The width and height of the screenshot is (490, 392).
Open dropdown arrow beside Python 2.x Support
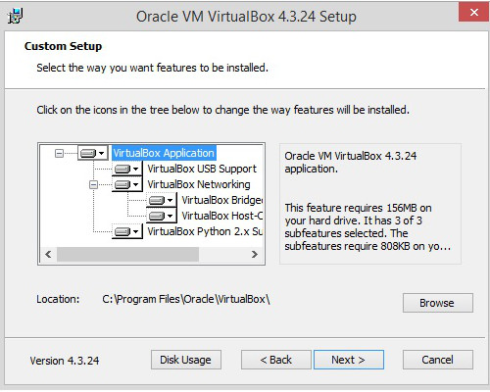(136, 232)
